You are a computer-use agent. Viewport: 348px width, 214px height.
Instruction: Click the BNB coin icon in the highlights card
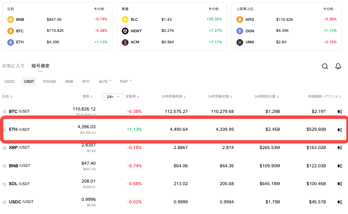tap(11, 20)
